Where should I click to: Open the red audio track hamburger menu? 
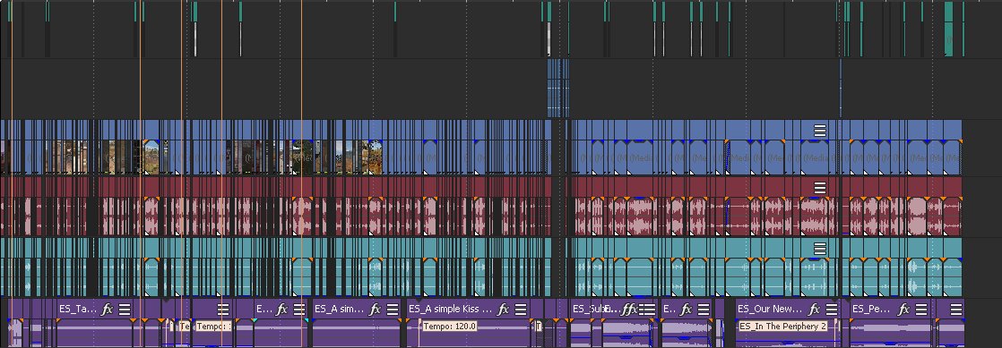820,187
